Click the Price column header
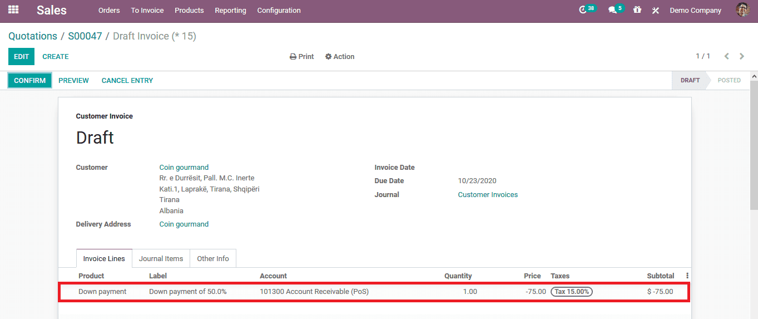The image size is (758, 319). (532, 276)
